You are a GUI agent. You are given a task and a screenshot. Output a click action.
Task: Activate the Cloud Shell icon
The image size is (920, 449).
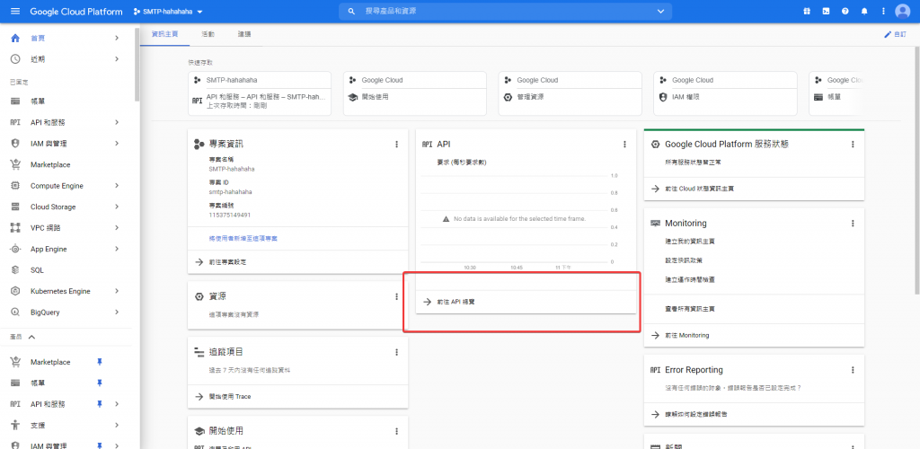(x=827, y=11)
